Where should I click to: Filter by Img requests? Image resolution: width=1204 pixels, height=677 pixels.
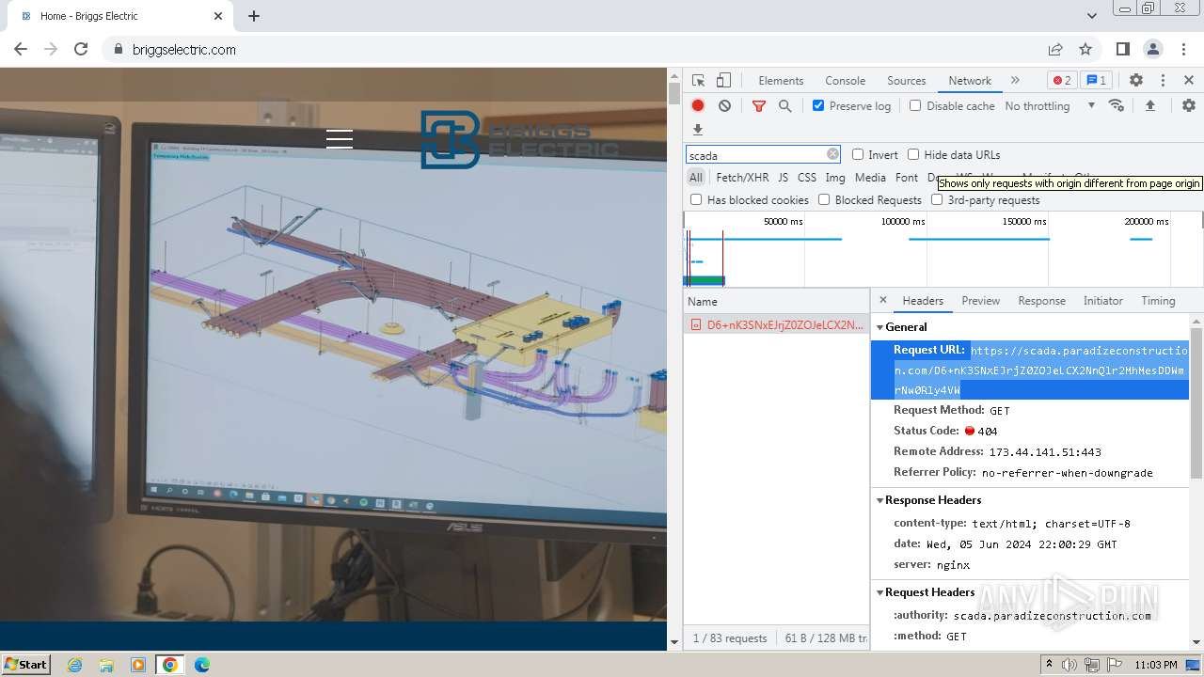point(835,177)
